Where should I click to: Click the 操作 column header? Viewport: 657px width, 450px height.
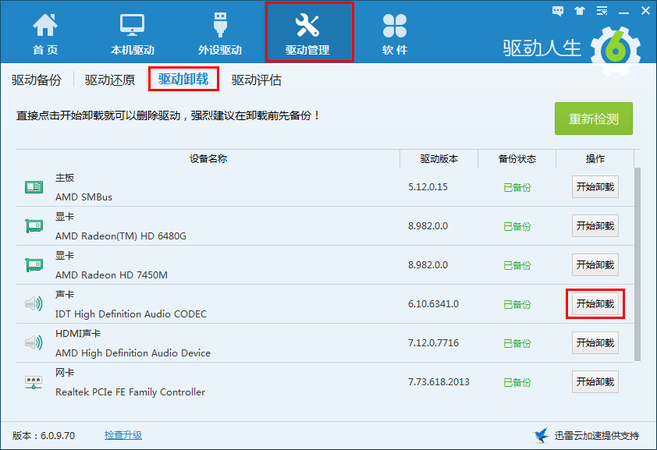click(595, 158)
